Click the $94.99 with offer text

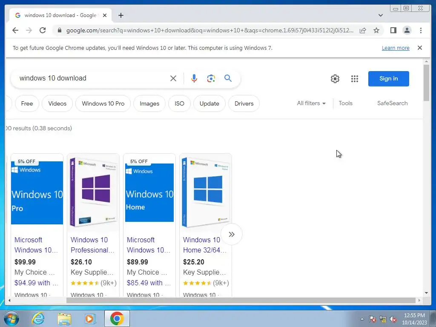click(x=37, y=283)
